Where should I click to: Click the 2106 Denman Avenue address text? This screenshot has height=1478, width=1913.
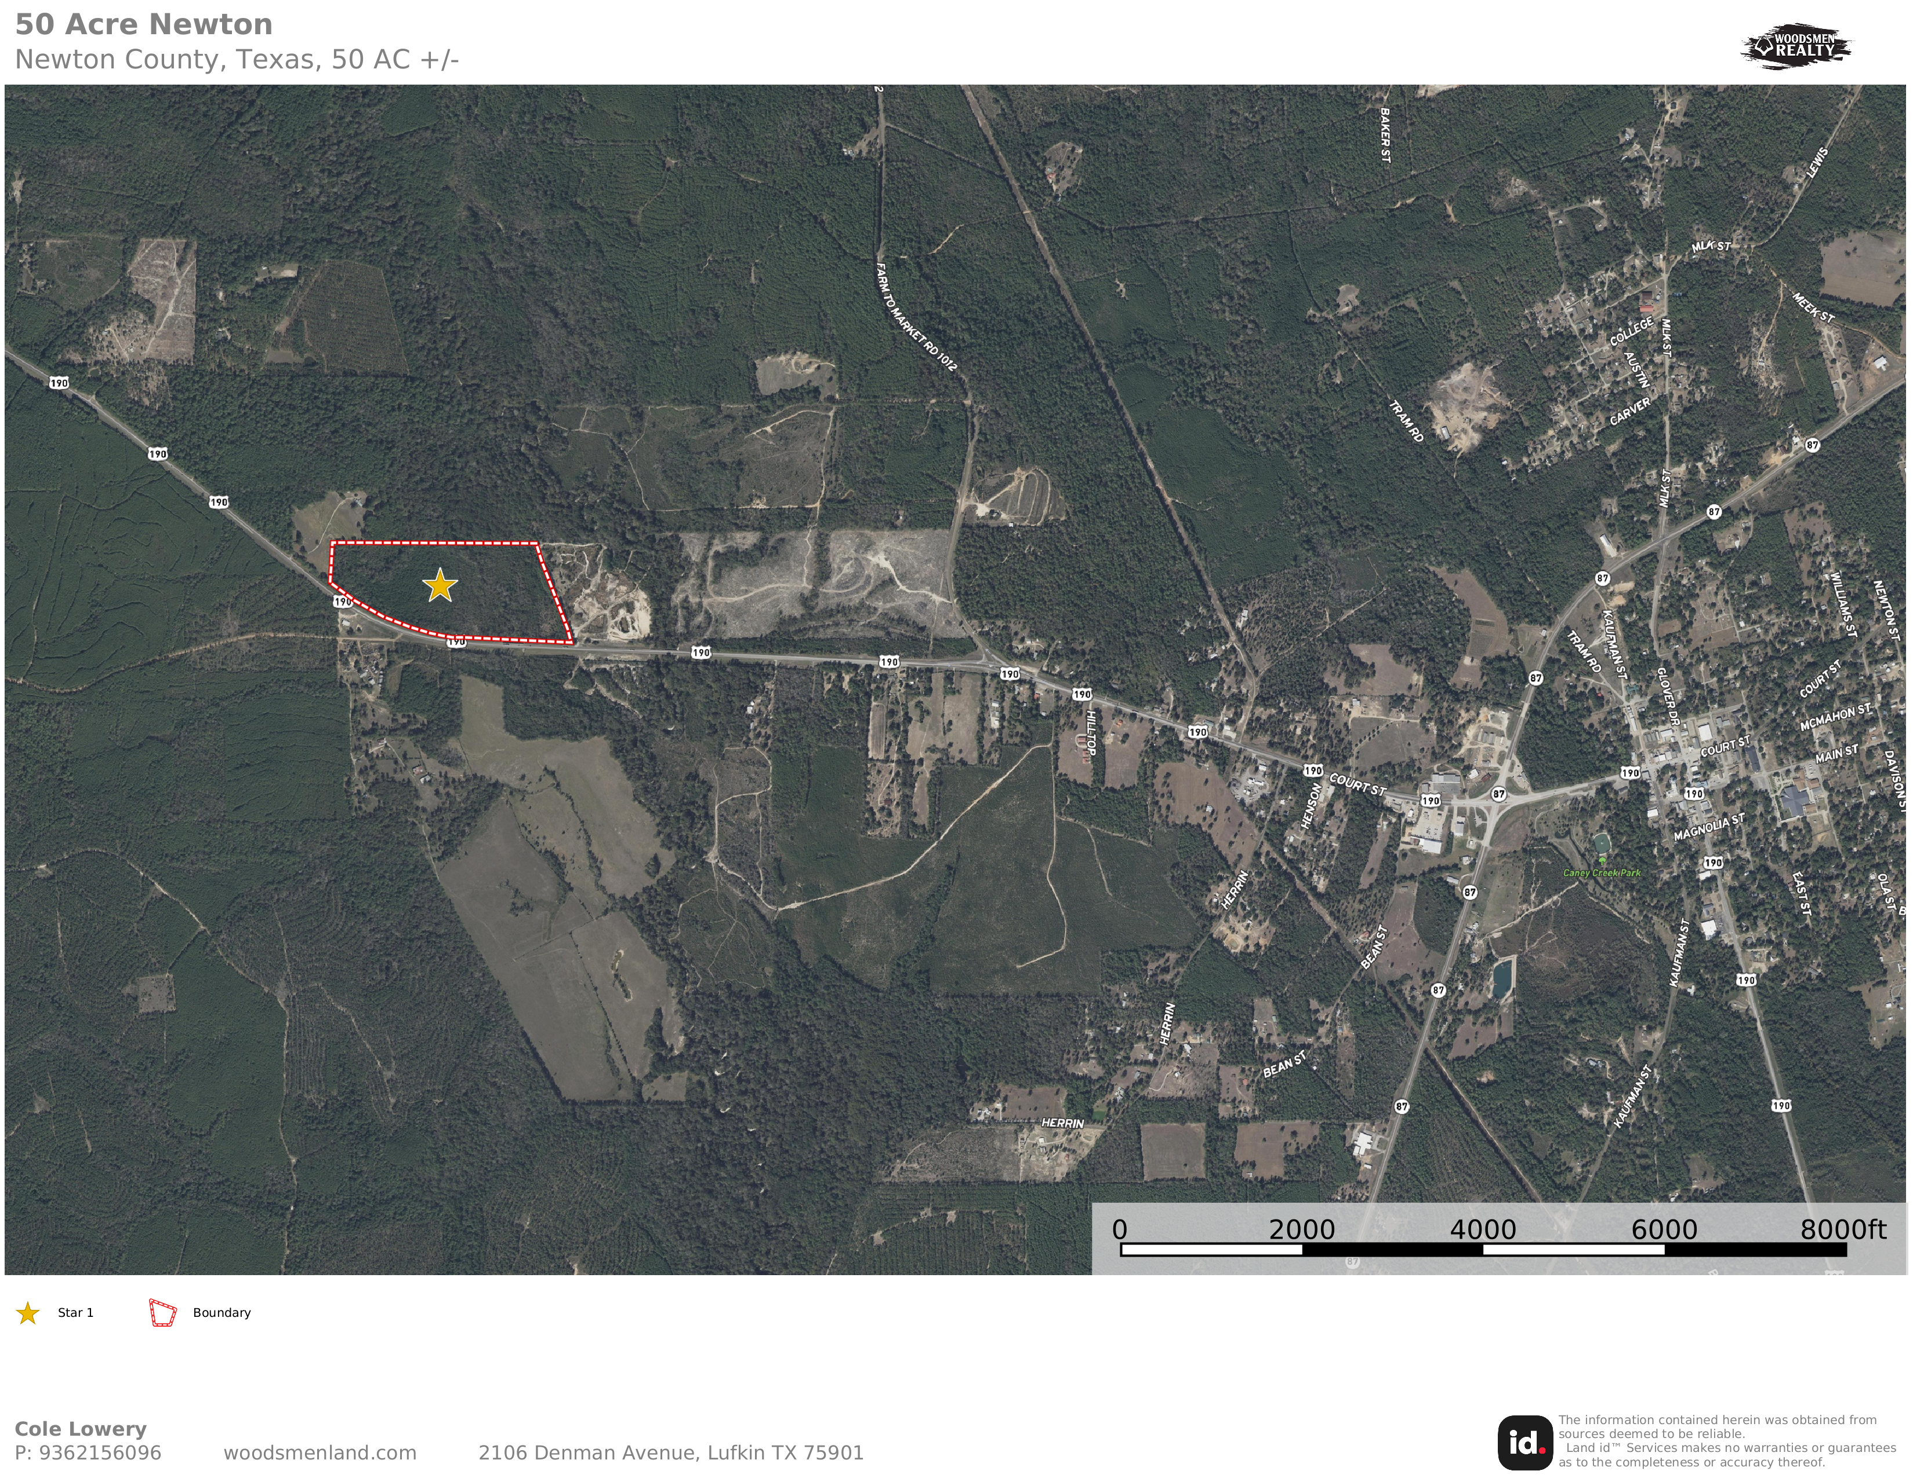671,1452
